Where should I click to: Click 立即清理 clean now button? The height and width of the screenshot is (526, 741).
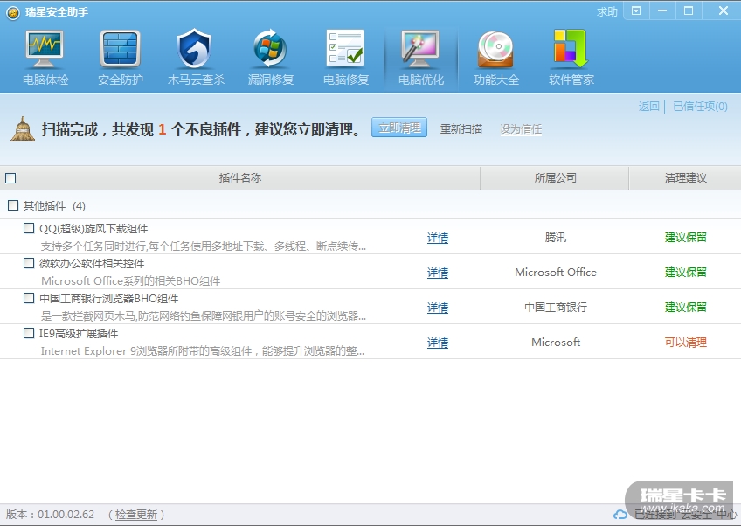point(399,128)
